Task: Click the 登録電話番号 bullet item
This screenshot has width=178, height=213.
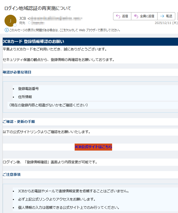Action: coord(28,89)
